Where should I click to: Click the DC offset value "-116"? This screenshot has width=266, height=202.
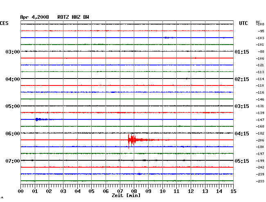[260, 92]
